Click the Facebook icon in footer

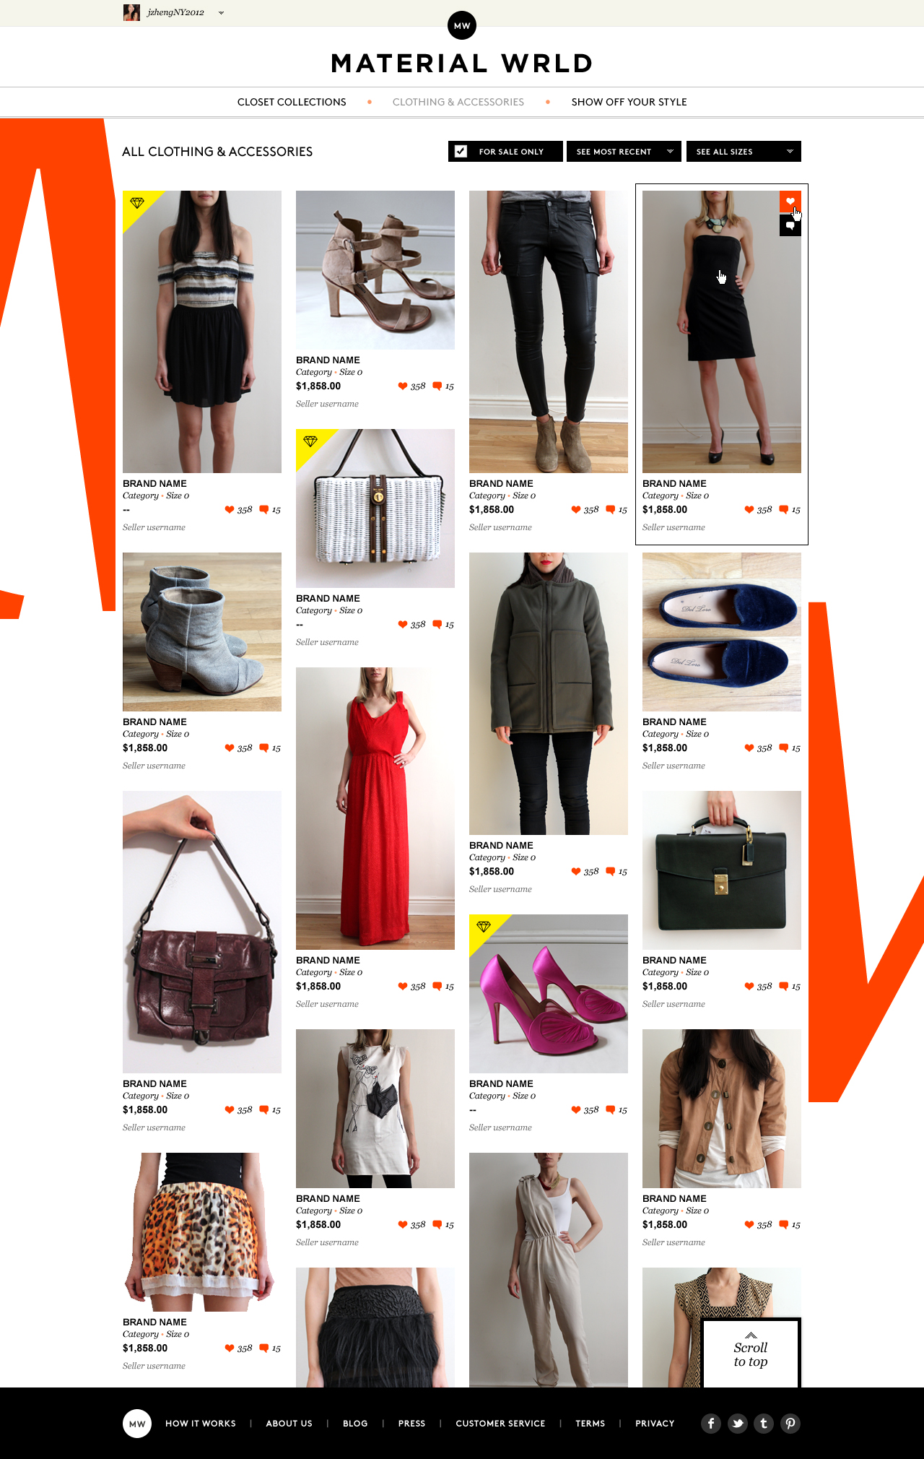[711, 1423]
